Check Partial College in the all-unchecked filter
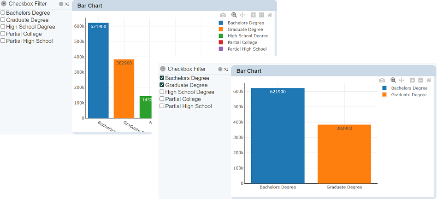Image resolution: width=437 pixels, height=199 pixels. tap(3, 34)
